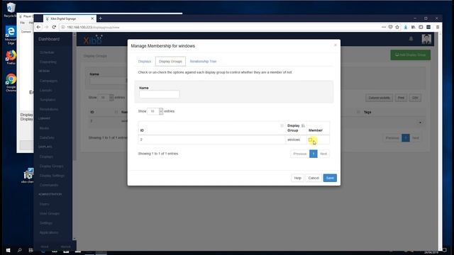Viewport: 454px width, 255px height.
Task: Switch to the Displays tab in dialog
Action: pos(145,62)
